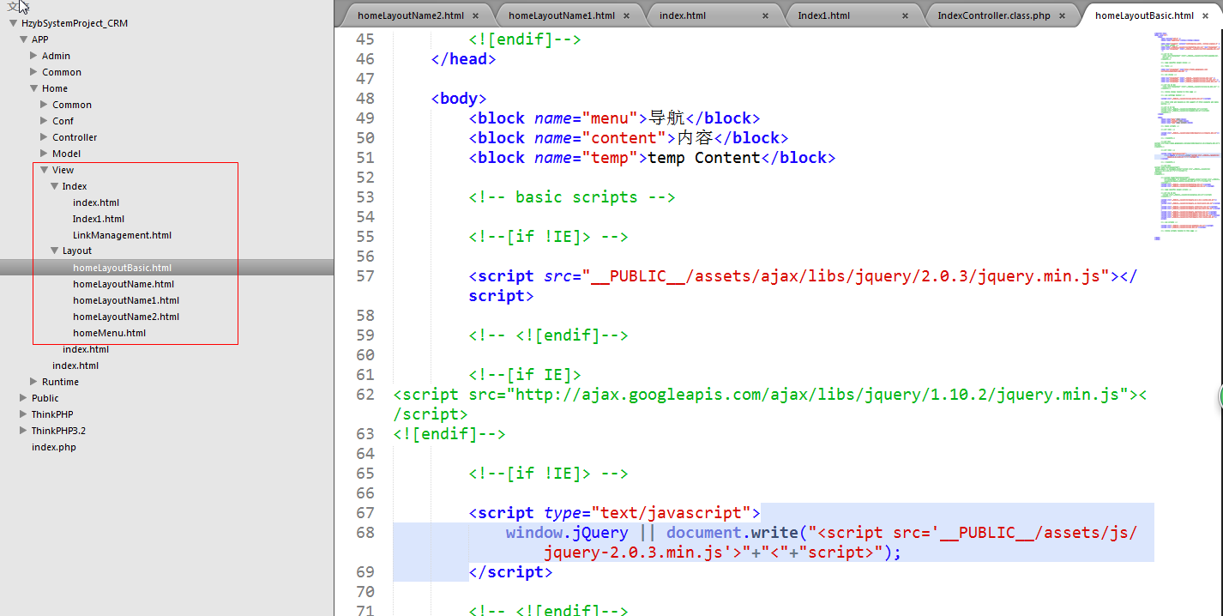The width and height of the screenshot is (1223, 616).
Task: Open LinkManagement.html in the sidebar
Action: coord(122,235)
